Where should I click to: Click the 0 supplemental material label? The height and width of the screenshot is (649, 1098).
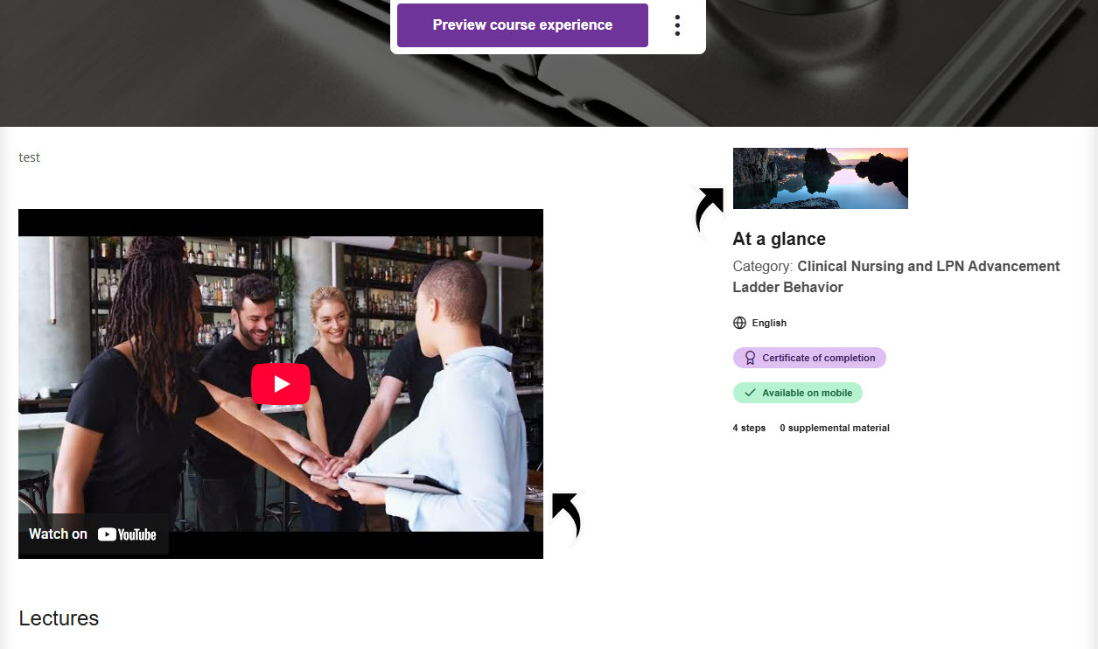pos(834,428)
